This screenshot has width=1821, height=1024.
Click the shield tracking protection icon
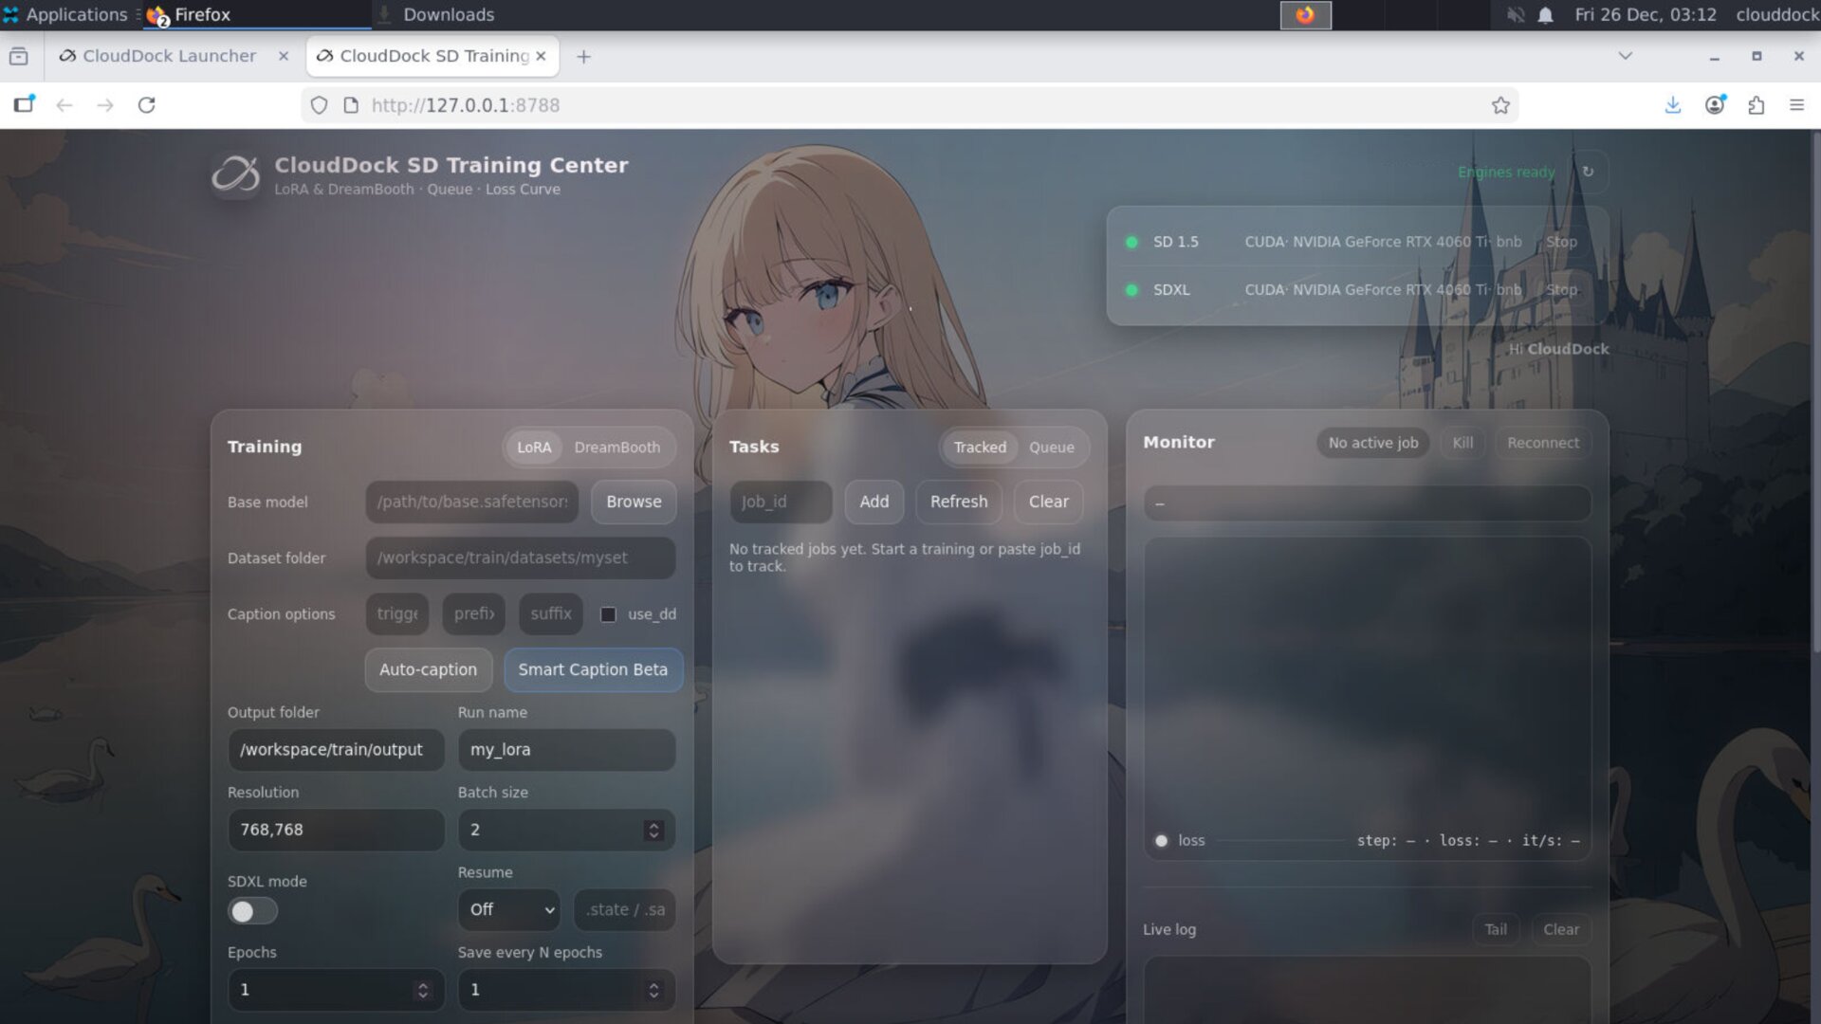pos(319,105)
